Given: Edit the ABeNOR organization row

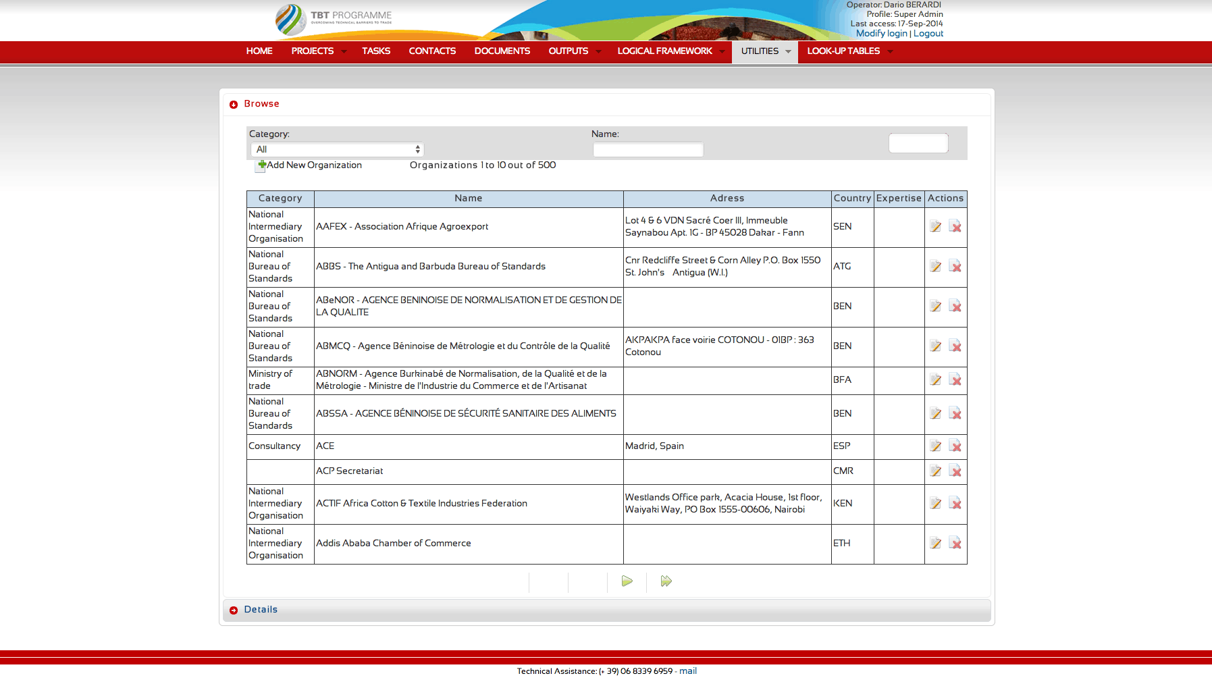Looking at the screenshot, I should click(935, 306).
